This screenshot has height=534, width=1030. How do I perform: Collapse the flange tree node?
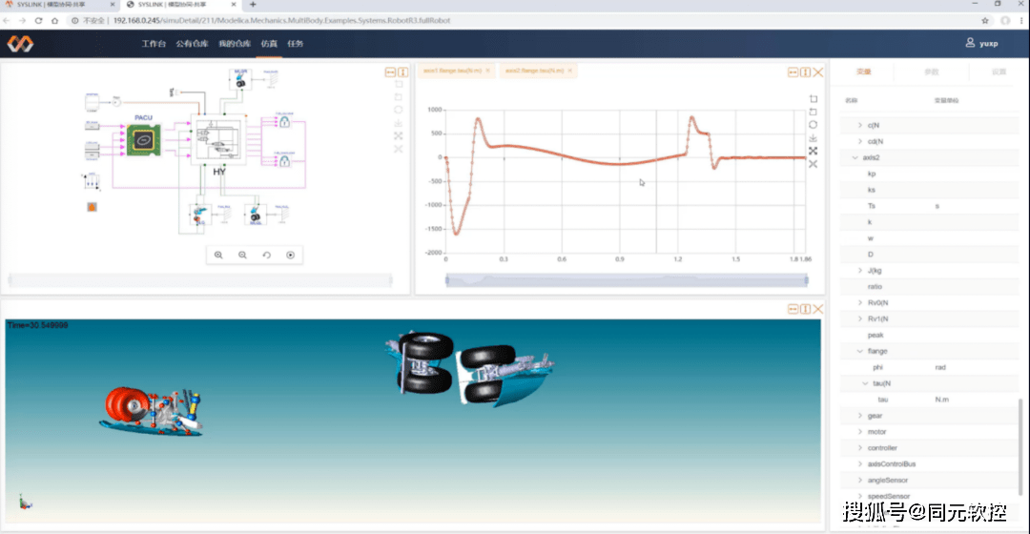[x=860, y=352]
